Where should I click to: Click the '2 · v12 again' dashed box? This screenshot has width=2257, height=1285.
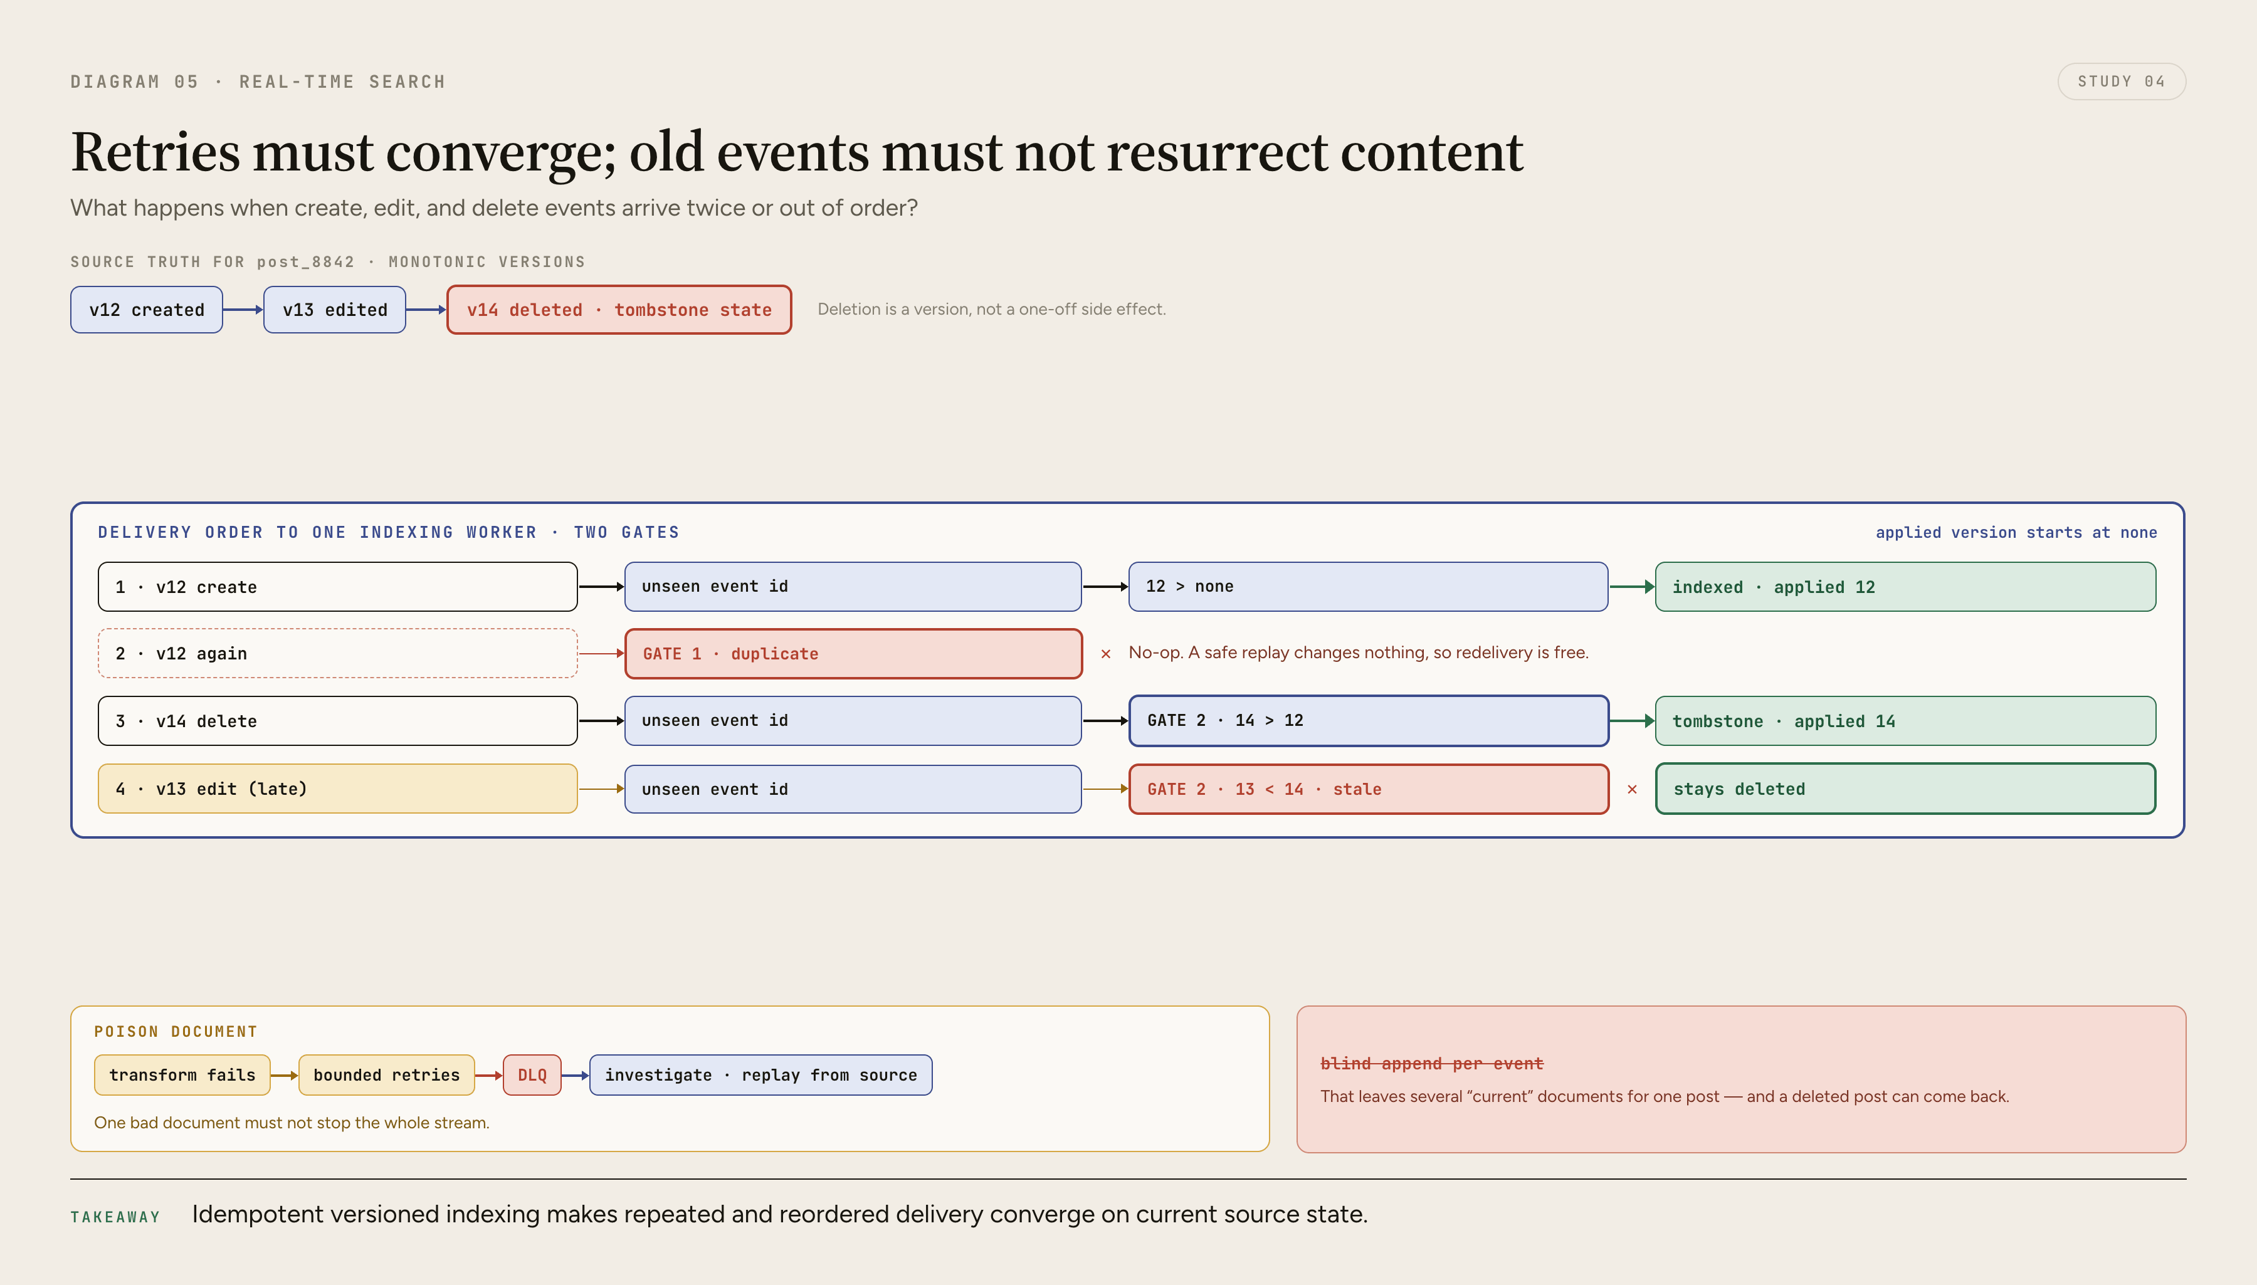(337, 653)
